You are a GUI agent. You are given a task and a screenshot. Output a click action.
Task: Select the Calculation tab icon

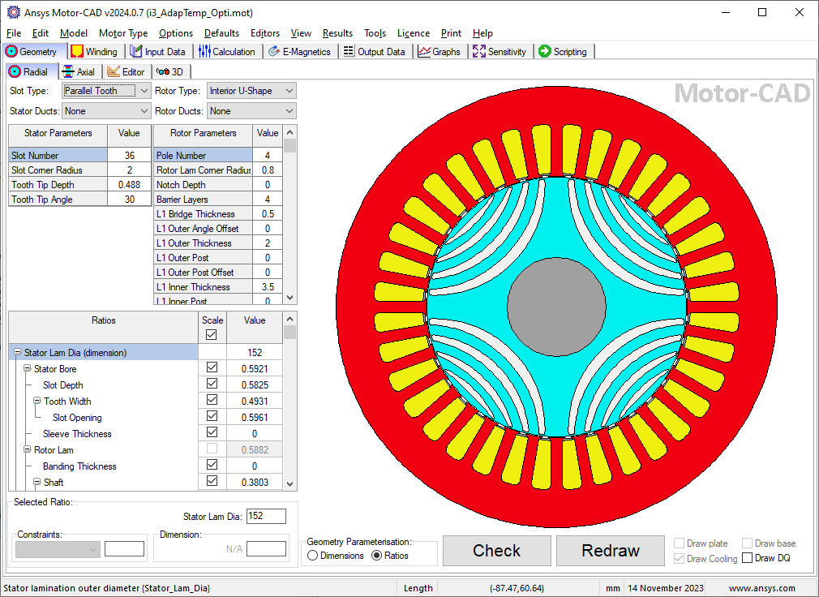(204, 51)
